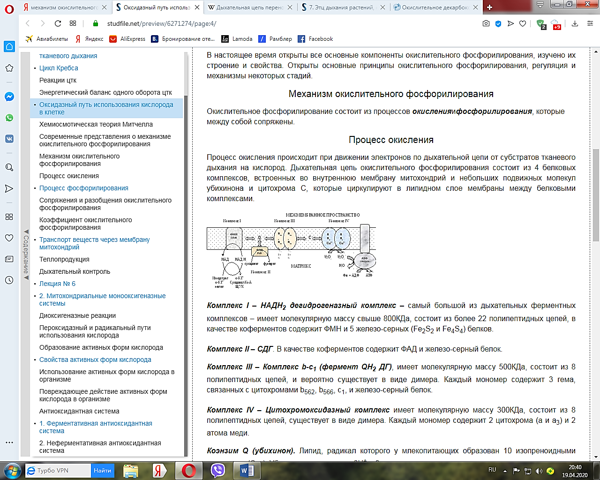Open personal news icon in sidebar
Image resolution: width=600 pixels, height=480 pixels.
pos(9,259)
